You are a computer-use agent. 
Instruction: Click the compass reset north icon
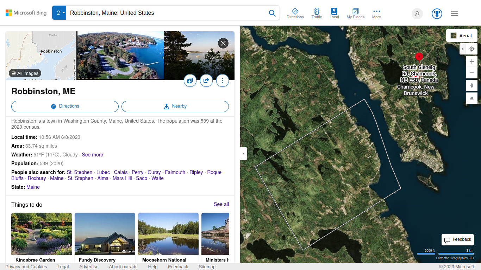click(x=472, y=85)
